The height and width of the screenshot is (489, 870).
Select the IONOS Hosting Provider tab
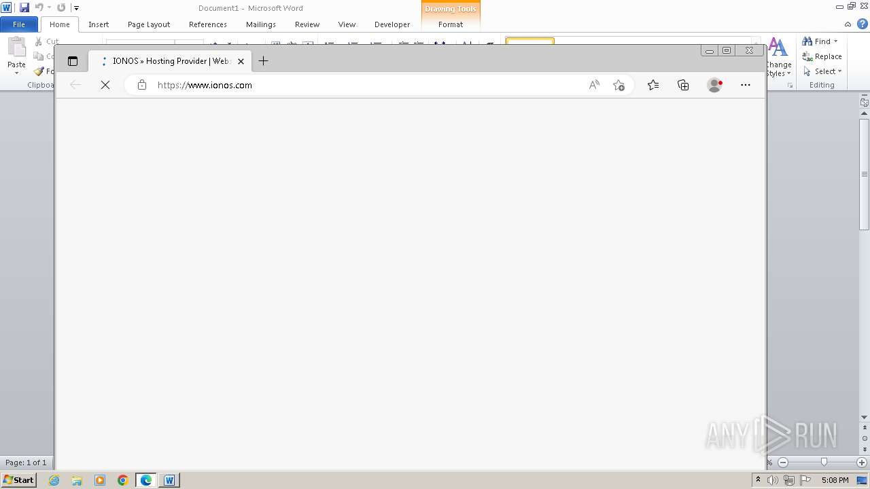point(170,61)
